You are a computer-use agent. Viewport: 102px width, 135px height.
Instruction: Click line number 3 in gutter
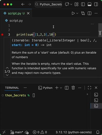coord(9,35)
